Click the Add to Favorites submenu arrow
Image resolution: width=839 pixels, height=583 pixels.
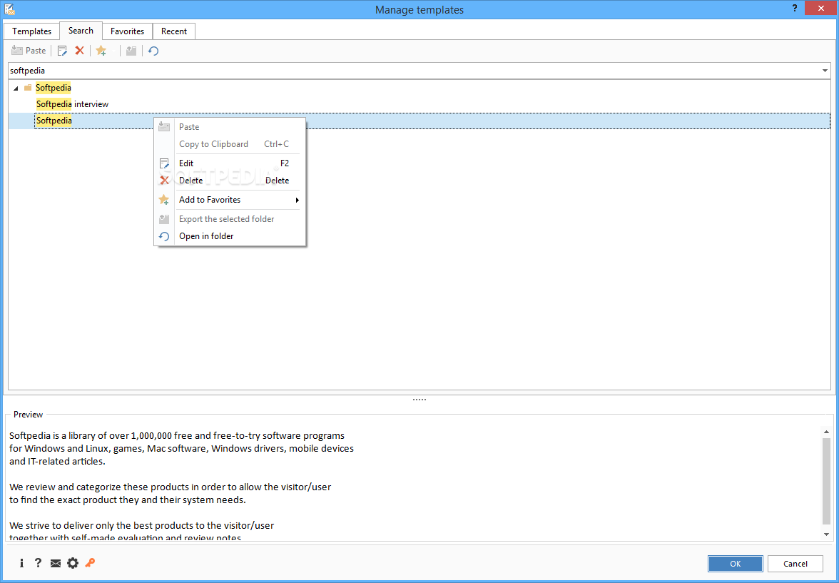[x=297, y=201]
